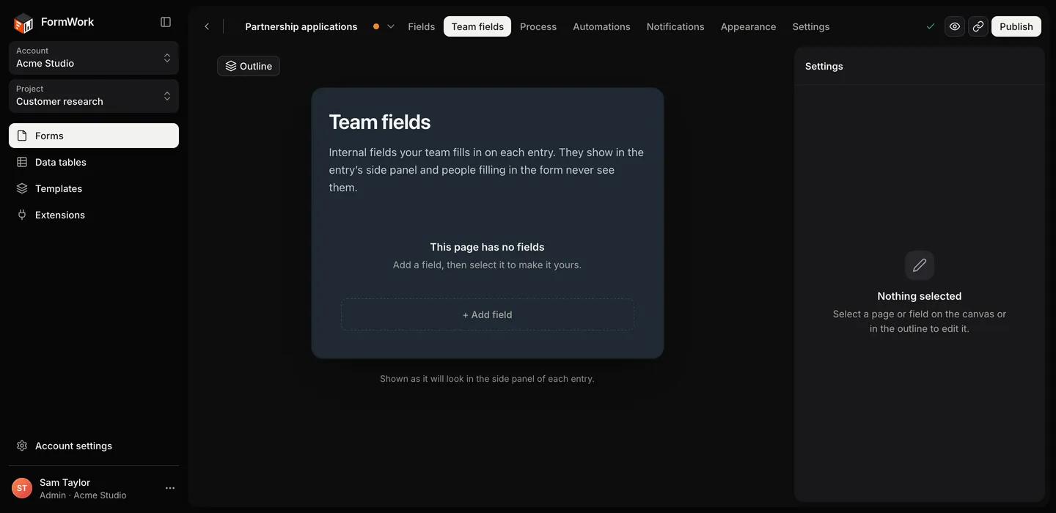Open Extensions in the sidebar
The height and width of the screenshot is (513, 1056).
(94, 215)
